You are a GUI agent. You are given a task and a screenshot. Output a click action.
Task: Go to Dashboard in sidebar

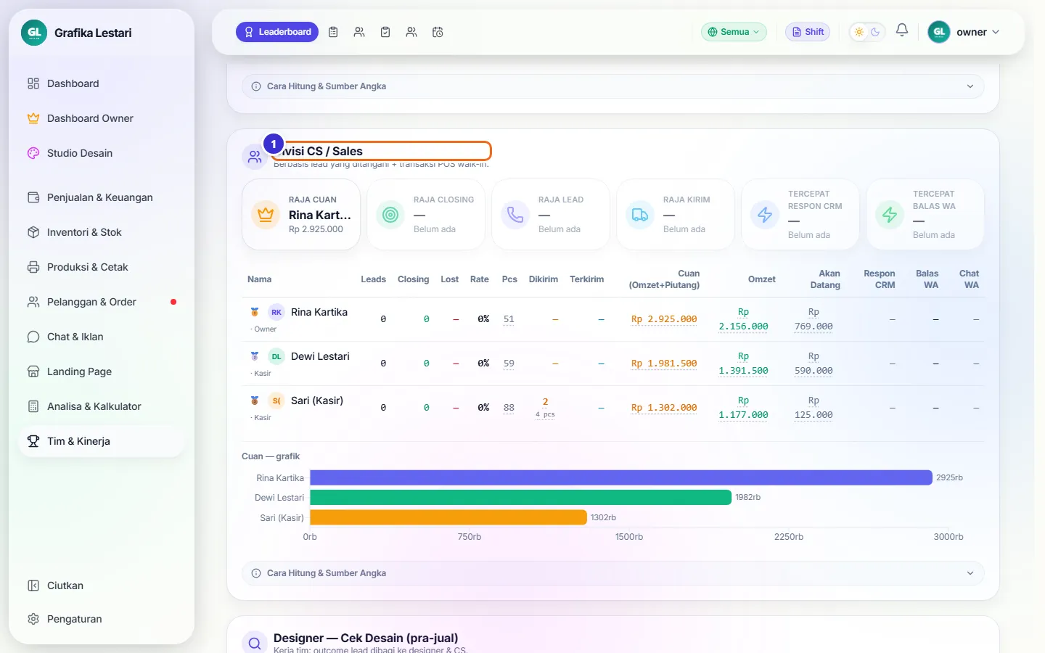102,83
